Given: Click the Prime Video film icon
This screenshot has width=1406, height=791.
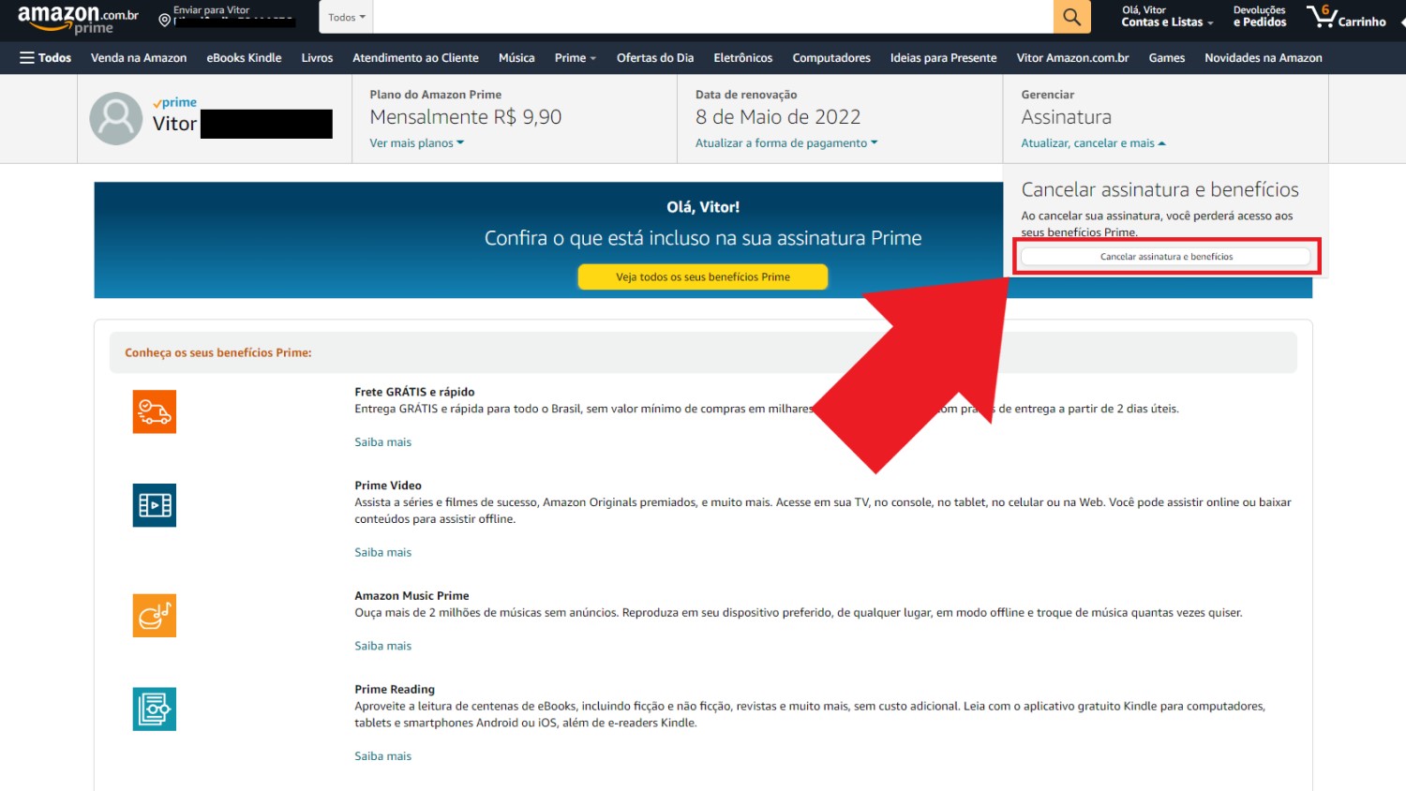Looking at the screenshot, I should tap(155, 505).
